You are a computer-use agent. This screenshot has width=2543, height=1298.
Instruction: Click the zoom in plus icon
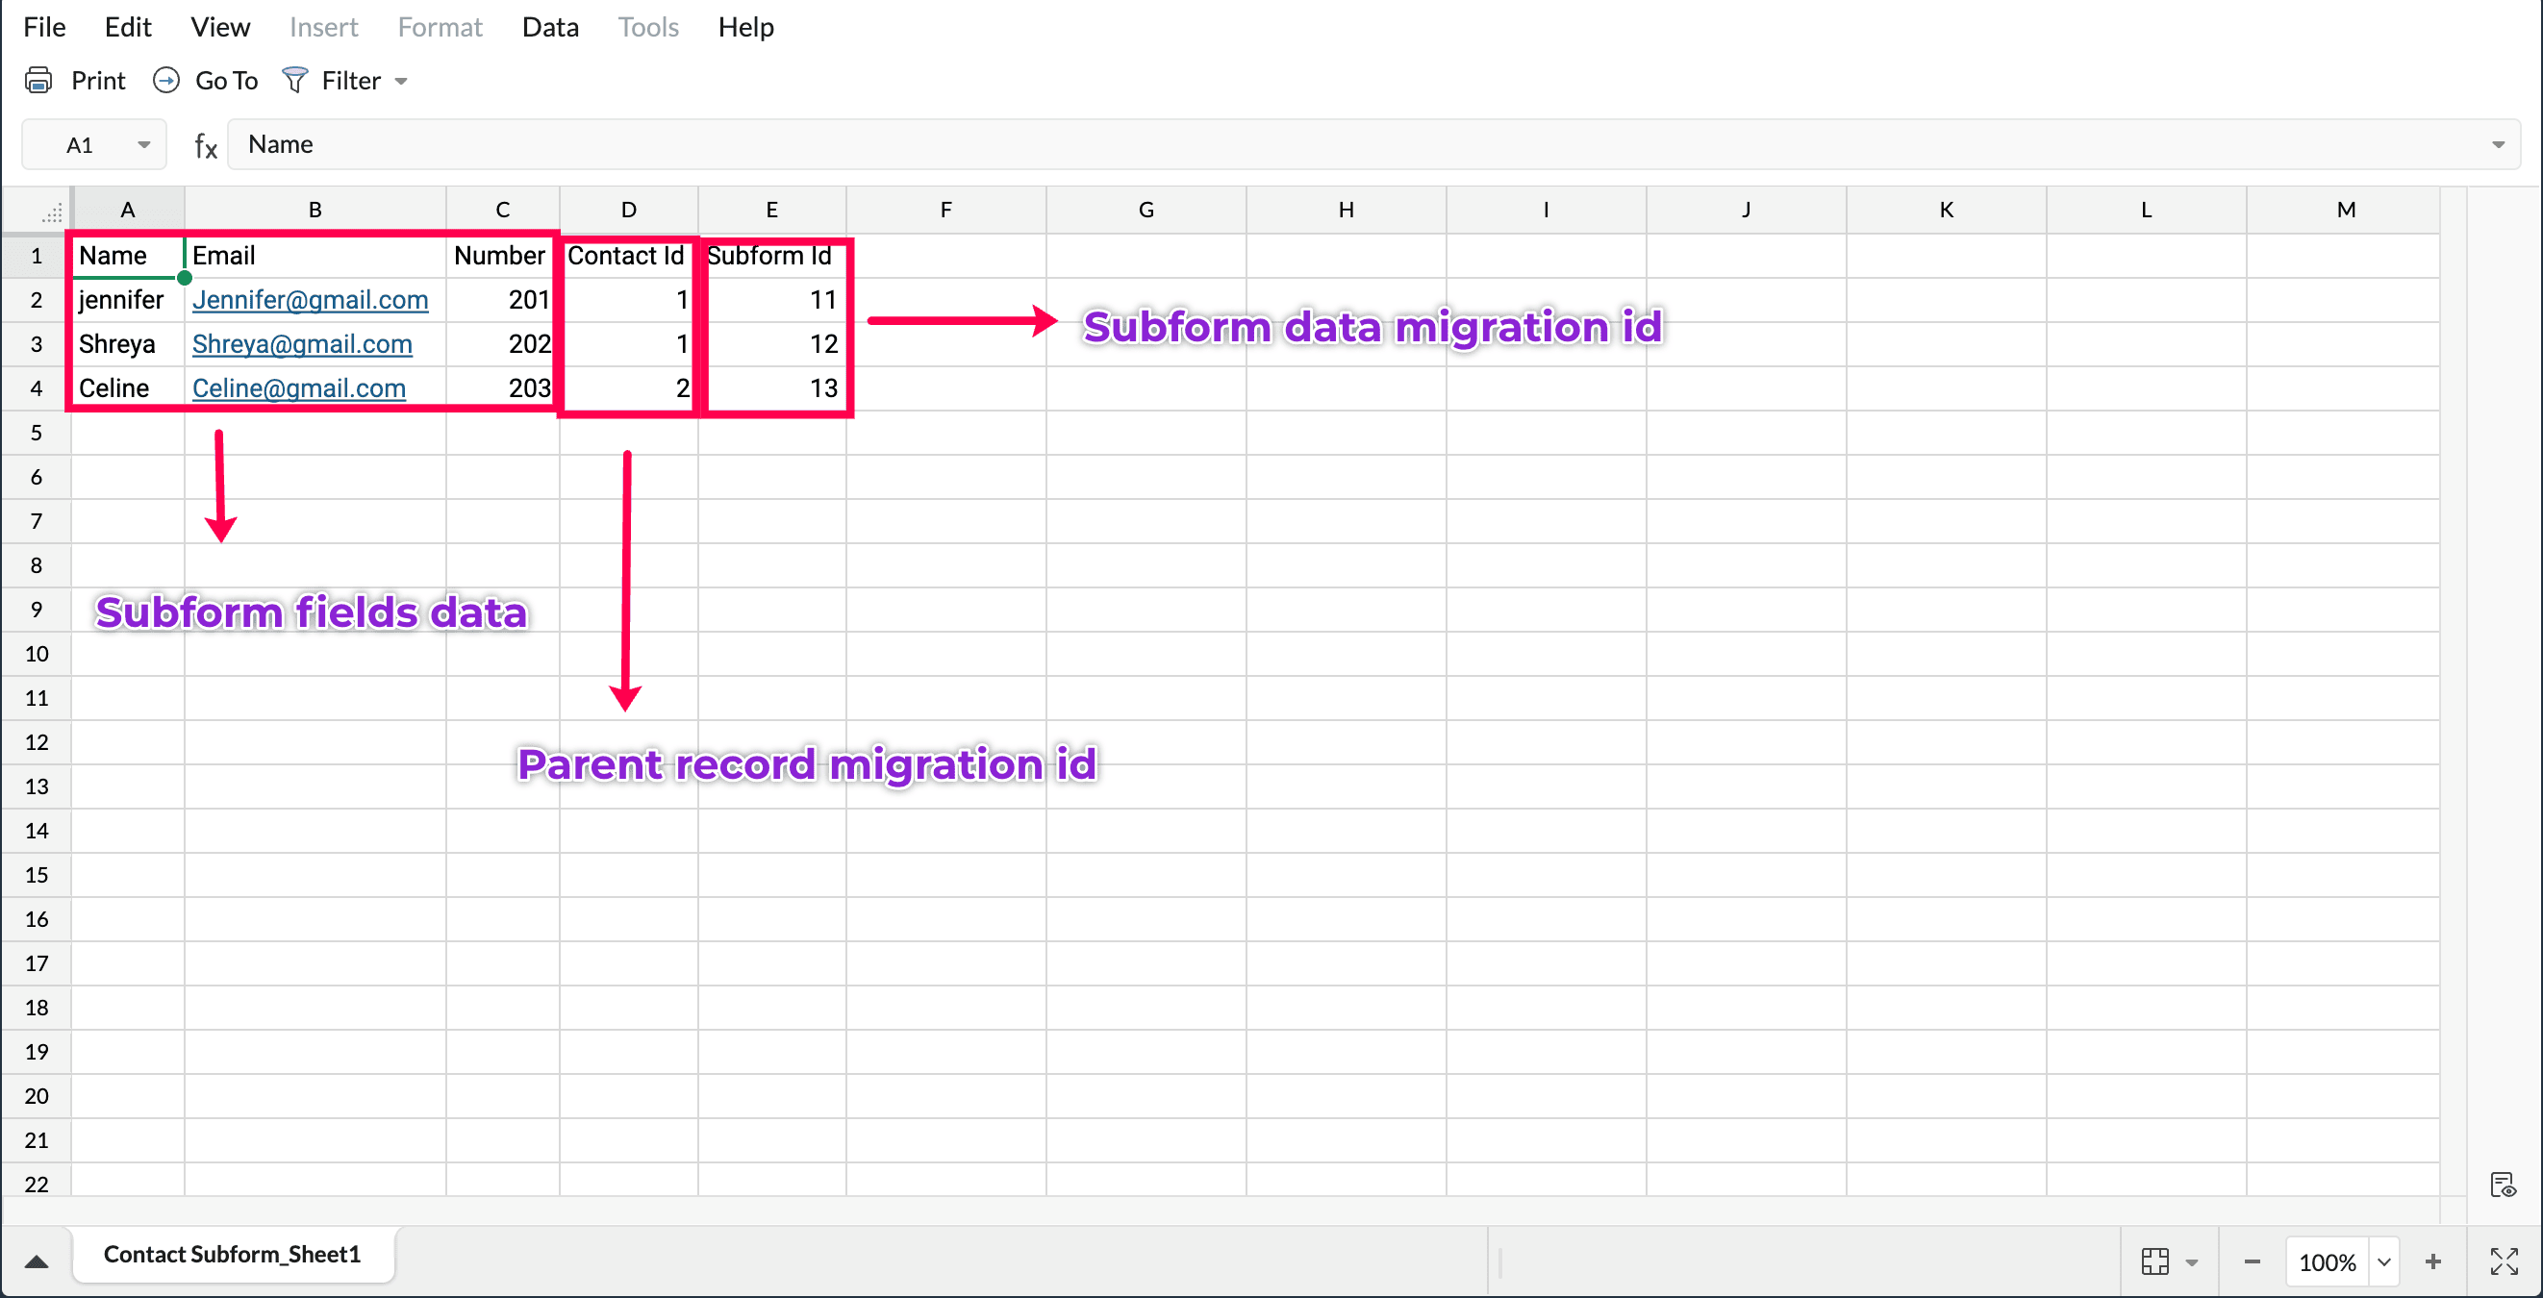2432,1261
